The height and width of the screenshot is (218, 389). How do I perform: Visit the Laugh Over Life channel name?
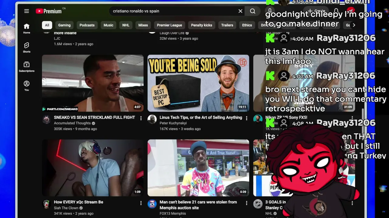click(172, 33)
